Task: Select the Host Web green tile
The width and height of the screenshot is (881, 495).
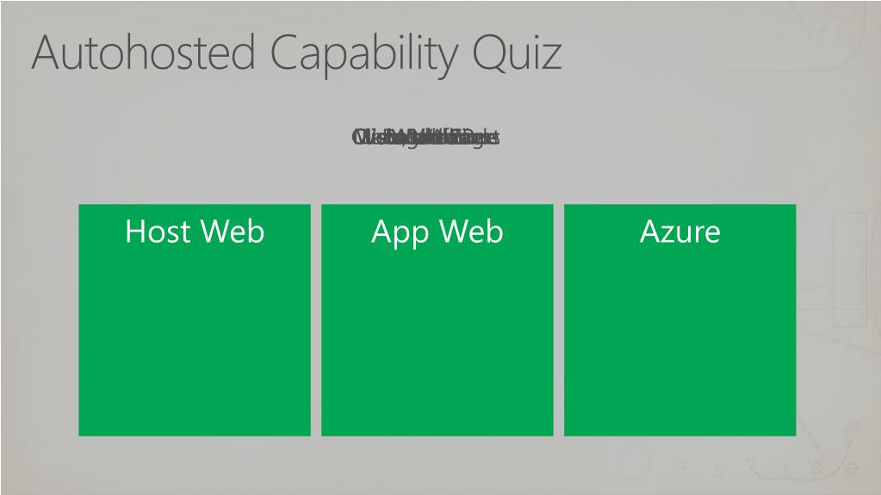Action: [195, 319]
